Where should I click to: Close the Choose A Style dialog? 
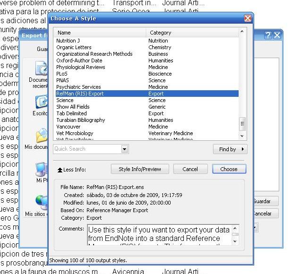(x=248, y=18)
